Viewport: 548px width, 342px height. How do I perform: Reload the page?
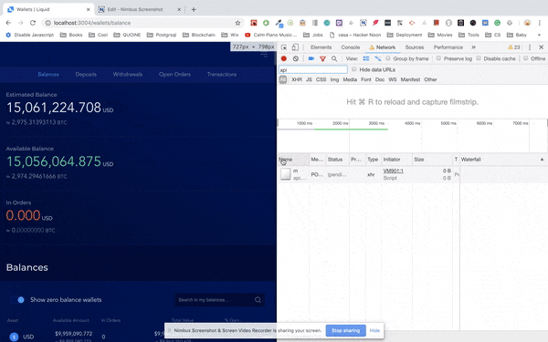[x=33, y=23]
